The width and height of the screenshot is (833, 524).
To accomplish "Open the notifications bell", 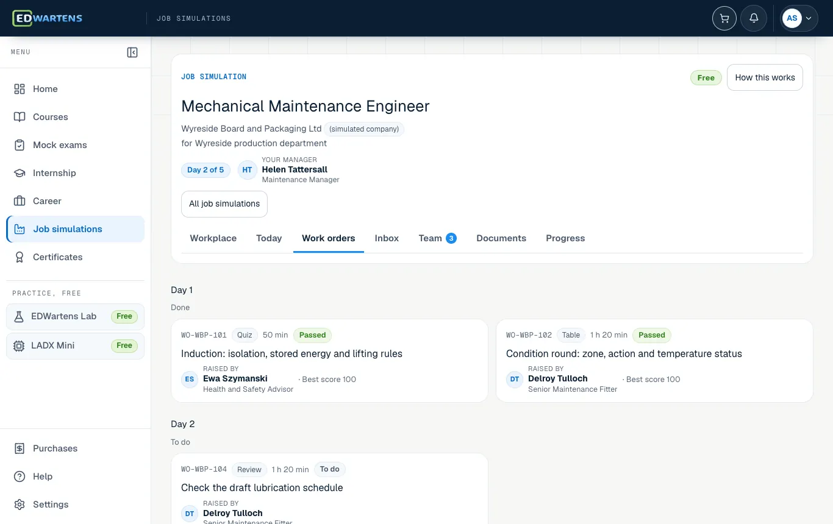I will [x=754, y=18].
